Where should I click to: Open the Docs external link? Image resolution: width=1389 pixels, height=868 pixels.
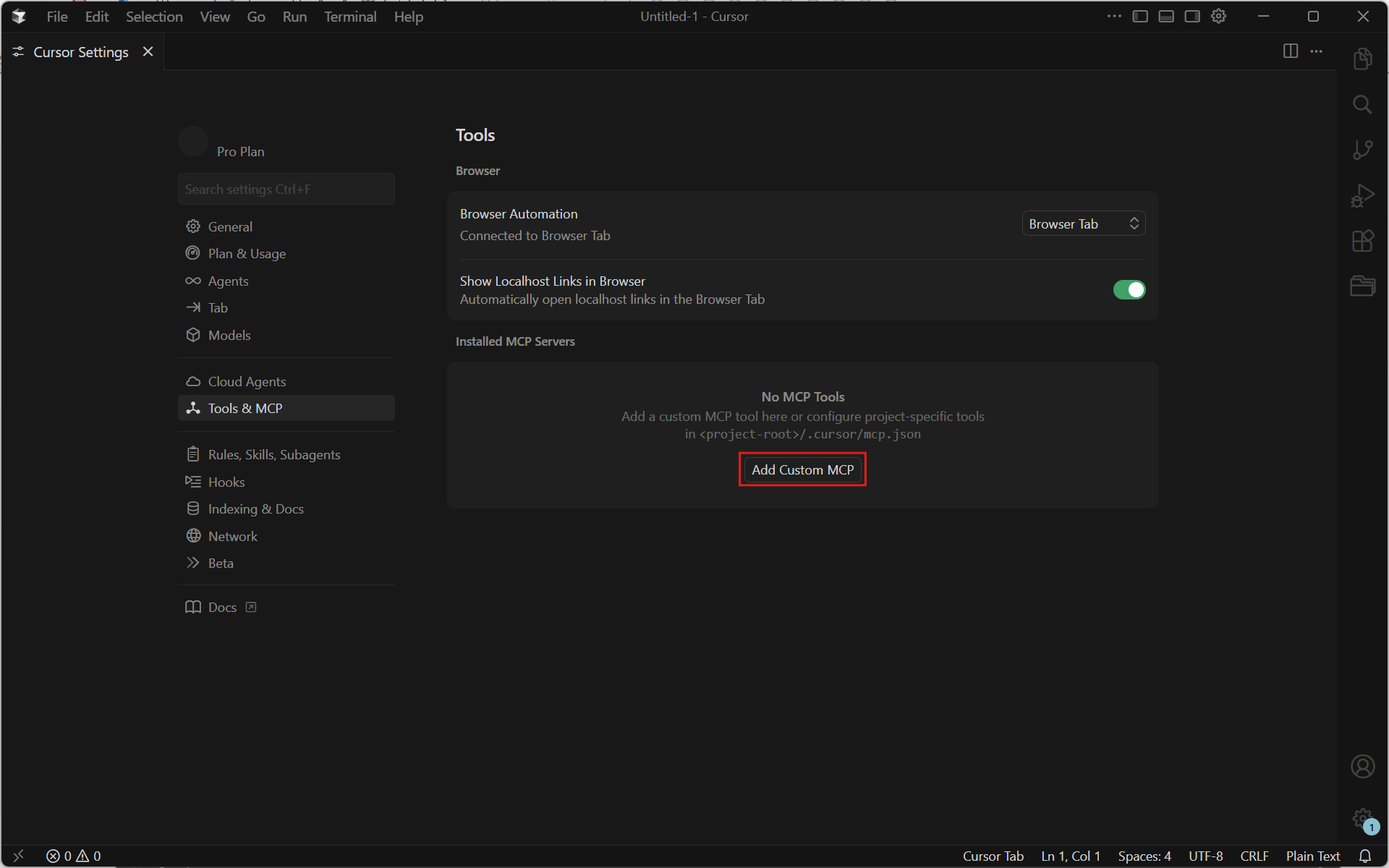tap(221, 607)
